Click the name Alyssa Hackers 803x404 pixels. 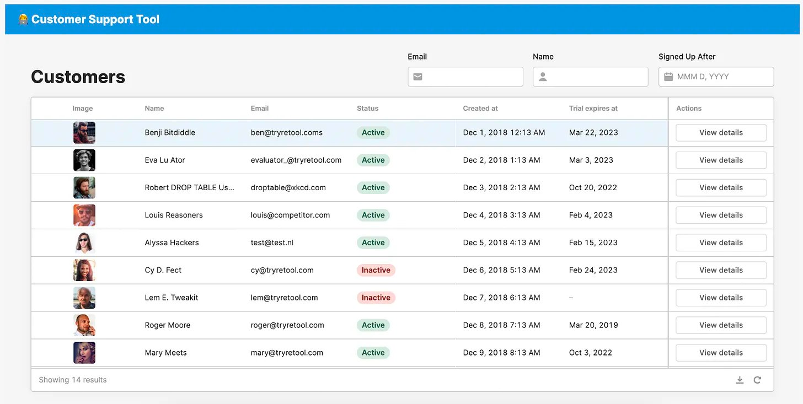pyautogui.click(x=172, y=243)
